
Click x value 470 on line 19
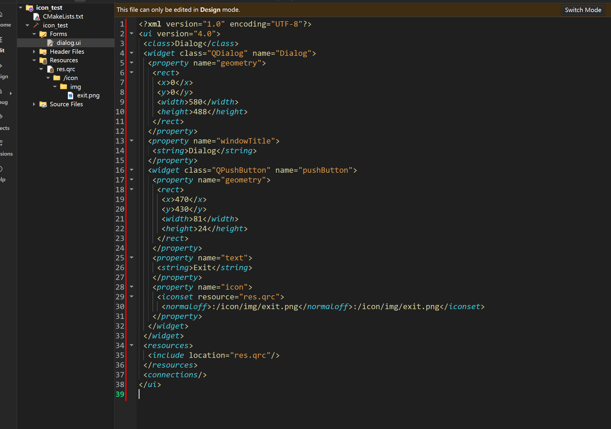coord(182,199)
